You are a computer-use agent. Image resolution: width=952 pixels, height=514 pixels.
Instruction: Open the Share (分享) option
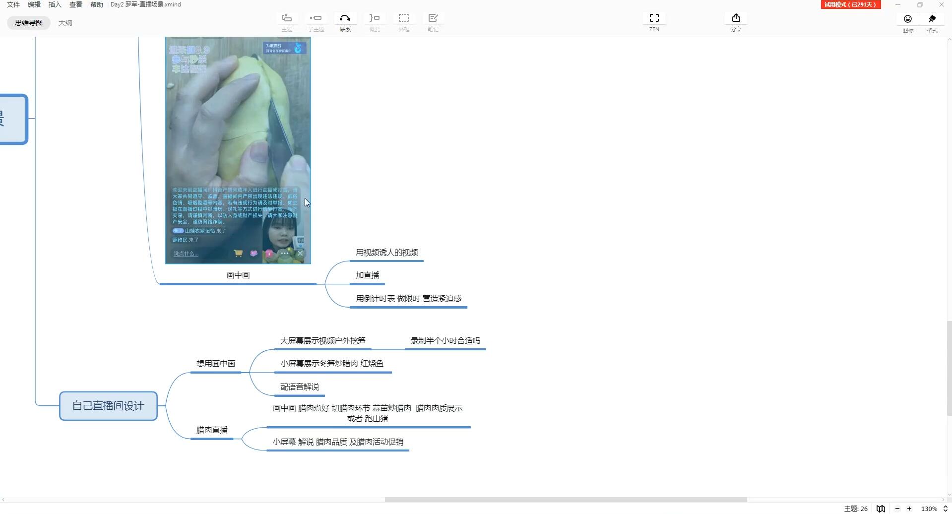736,22
